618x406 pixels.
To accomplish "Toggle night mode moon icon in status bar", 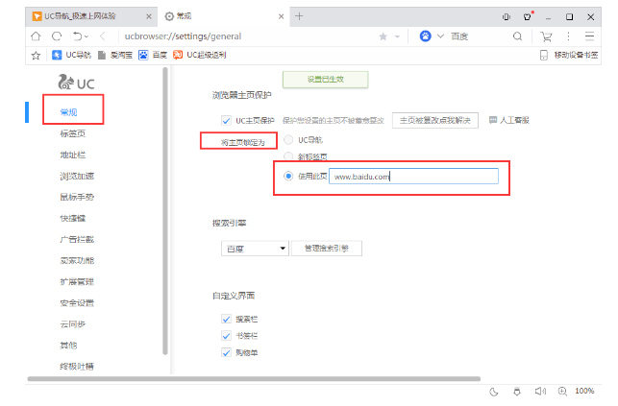I will [x=494, y=392].
